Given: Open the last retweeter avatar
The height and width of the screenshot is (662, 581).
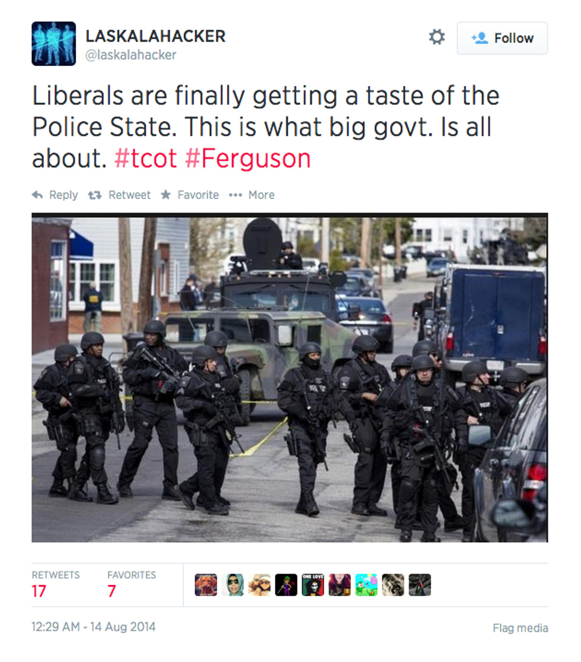Looking at the screenshot, I should [420, 585].
